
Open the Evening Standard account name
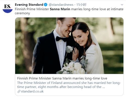(x=29, y=5)
